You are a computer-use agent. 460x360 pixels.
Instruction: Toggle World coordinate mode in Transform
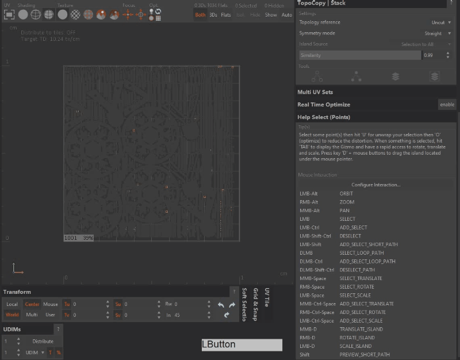point(12,315)
